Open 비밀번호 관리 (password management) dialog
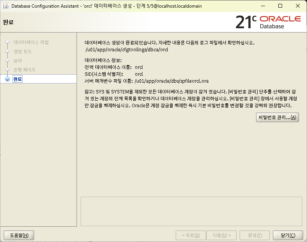 coord(277,117)
